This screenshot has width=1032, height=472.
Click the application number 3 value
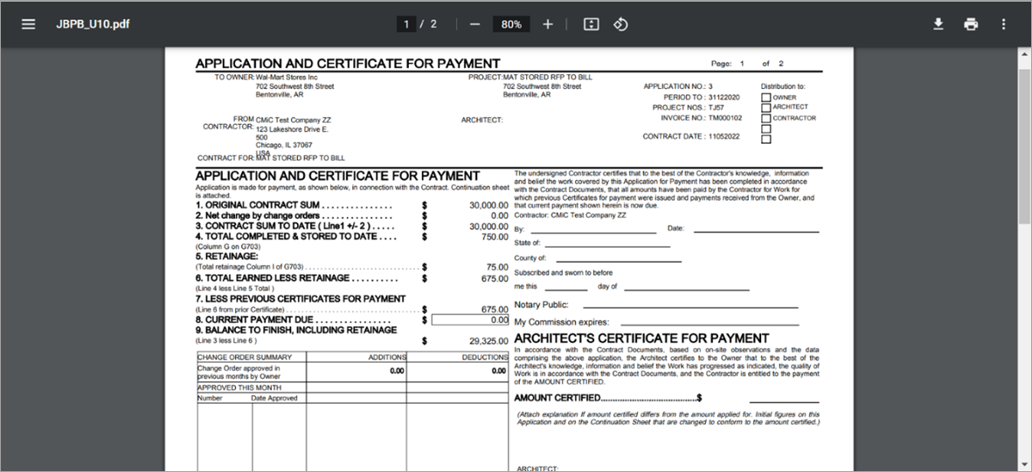[x=710, y=86]
